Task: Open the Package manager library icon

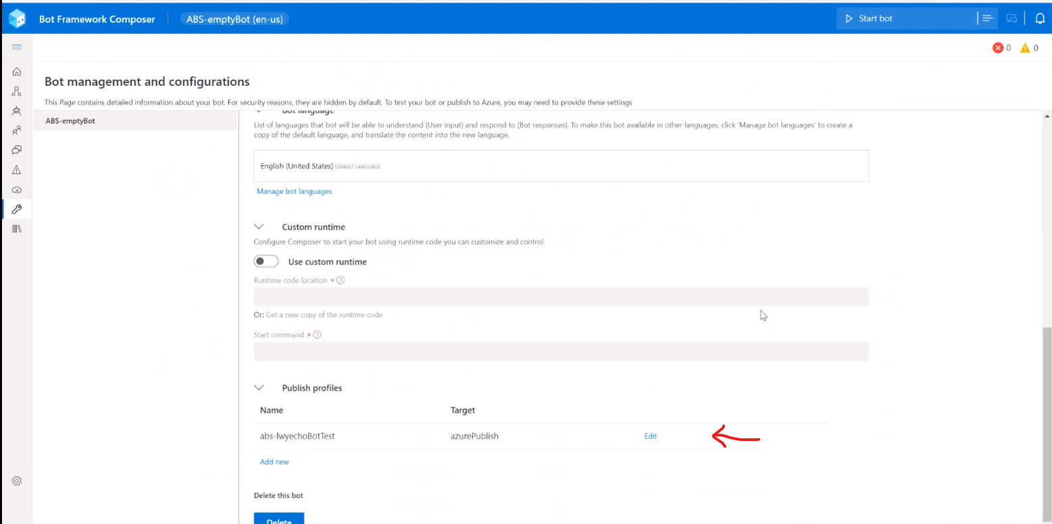Action: tap(16, 228)
